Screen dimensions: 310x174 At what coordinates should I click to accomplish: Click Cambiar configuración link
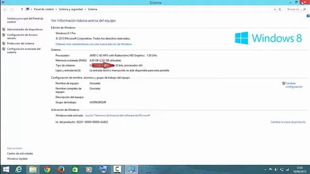tap(294, 85)
